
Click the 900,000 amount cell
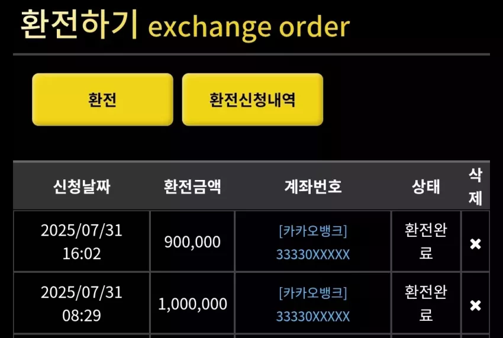point(192,242)
